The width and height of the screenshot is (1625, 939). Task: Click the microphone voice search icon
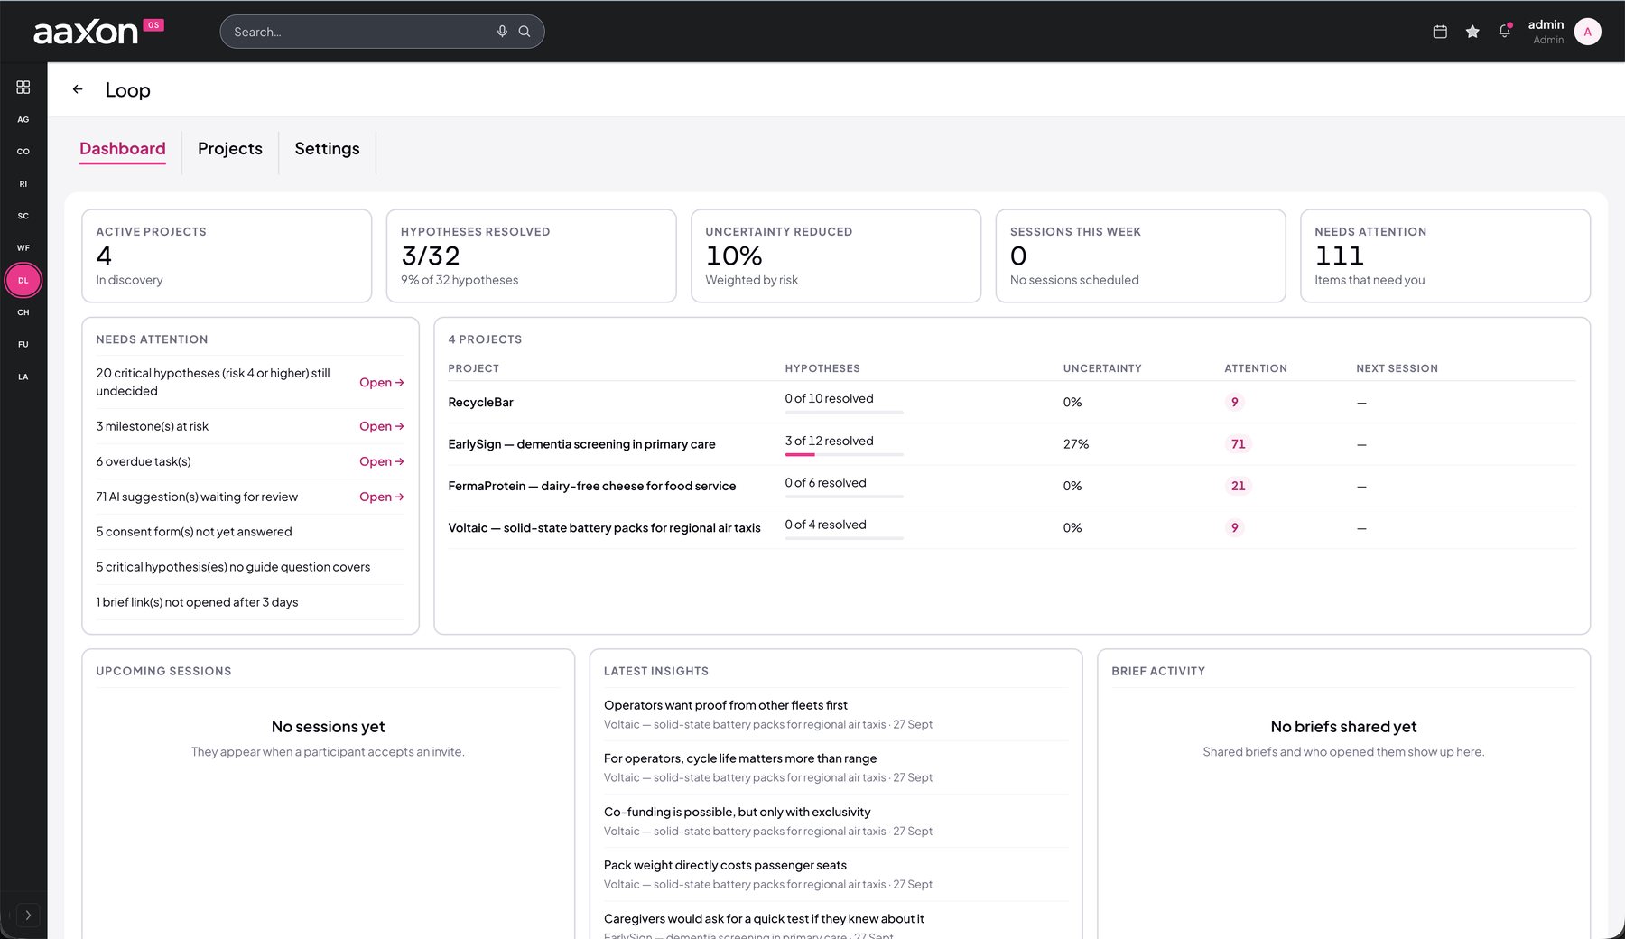point(502,32)
